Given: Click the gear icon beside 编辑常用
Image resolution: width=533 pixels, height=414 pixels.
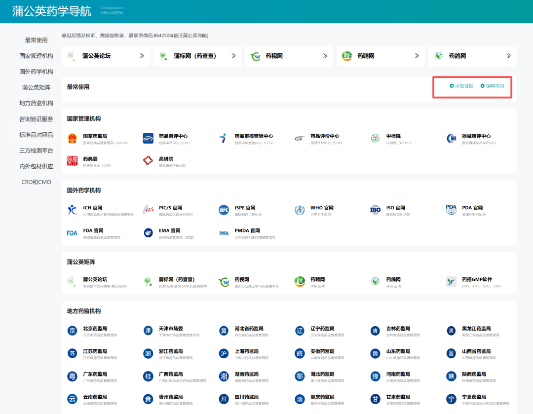Looking at the screenshot, I should point(482,86).
